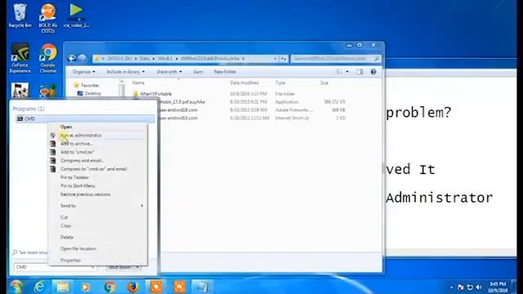Click the CMD program icon in search results
The height and width of the screenshot is (294, 523).
click(20, 118)
